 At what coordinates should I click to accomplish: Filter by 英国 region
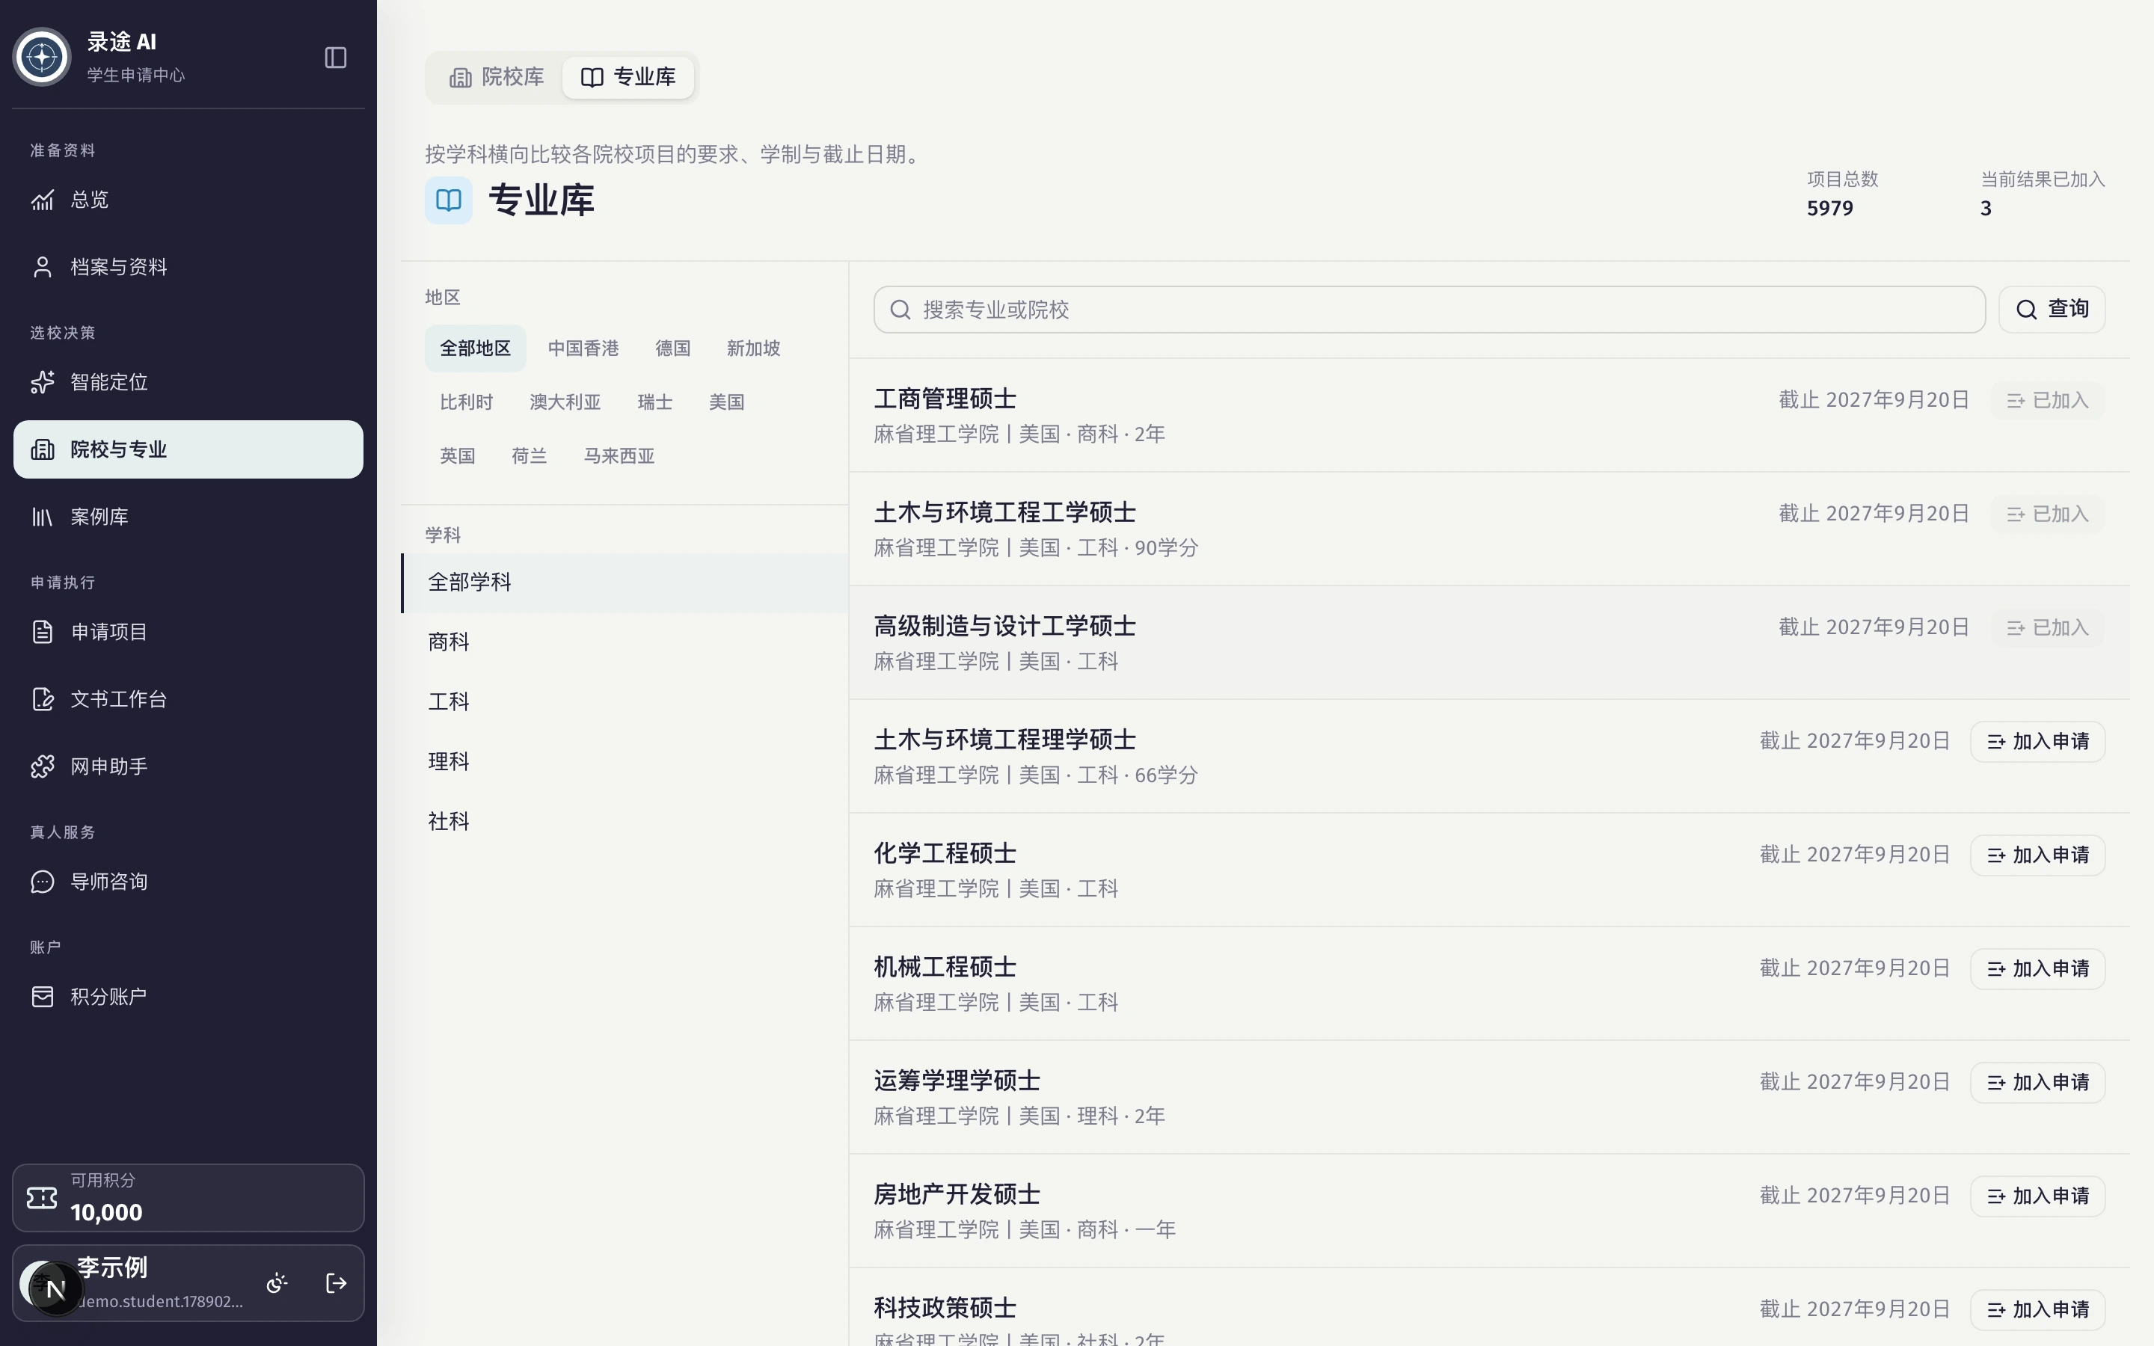coord(458,456)
